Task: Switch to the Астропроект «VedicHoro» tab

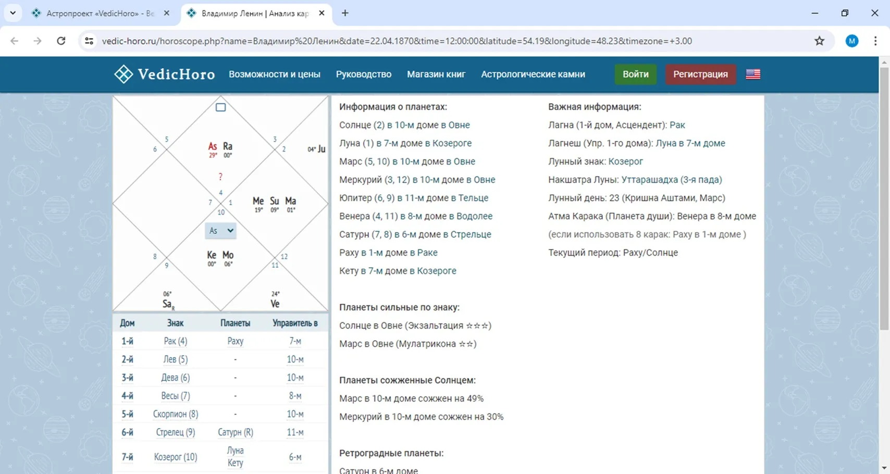Action: [x=100, y=13]
